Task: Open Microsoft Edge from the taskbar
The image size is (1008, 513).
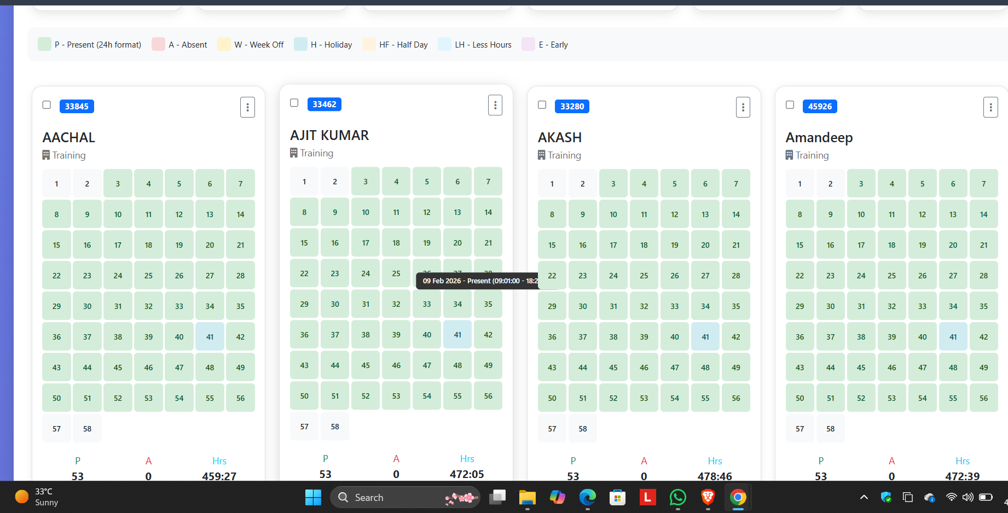Action: [x=587, y=497]
